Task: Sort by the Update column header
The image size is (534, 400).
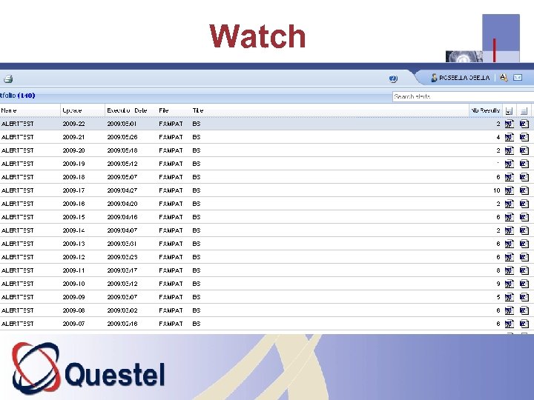Action: point(72,110)
